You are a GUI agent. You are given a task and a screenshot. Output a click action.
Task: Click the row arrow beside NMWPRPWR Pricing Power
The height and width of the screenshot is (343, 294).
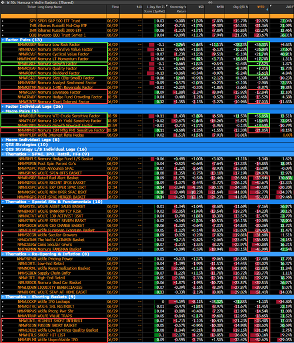coord(3,259)
